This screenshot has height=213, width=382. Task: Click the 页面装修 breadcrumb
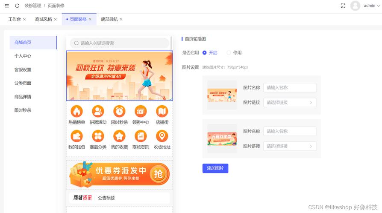pyautogui.click(x=56, y=6)
